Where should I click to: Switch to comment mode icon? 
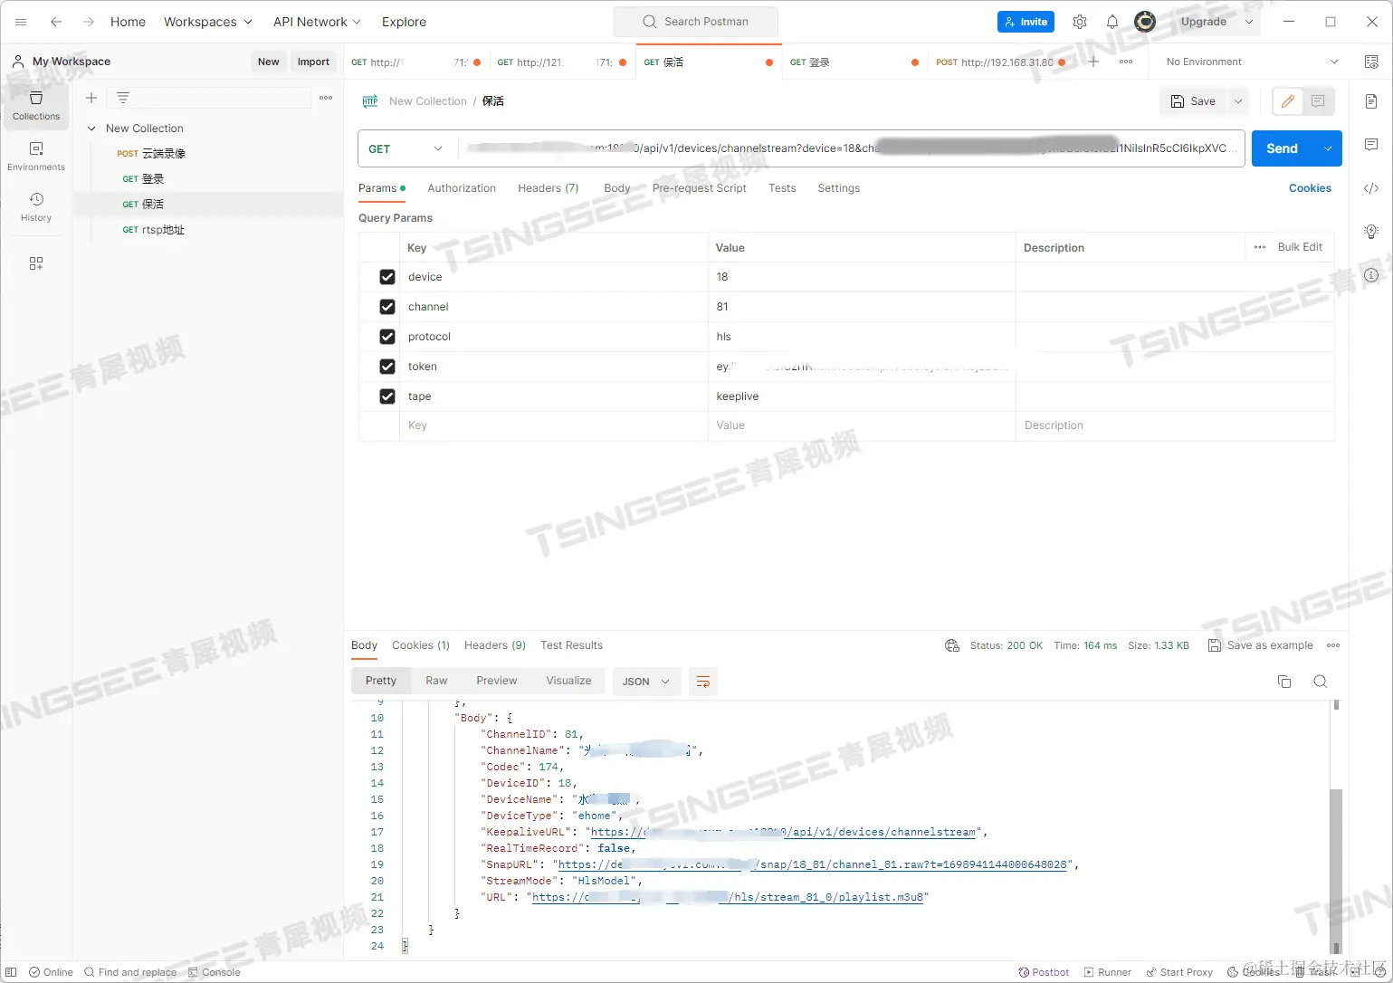coord(1318,101)
